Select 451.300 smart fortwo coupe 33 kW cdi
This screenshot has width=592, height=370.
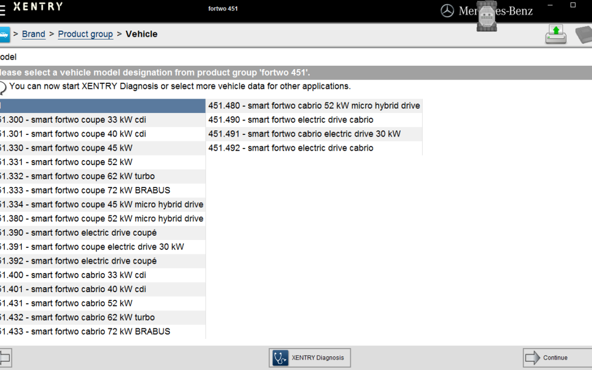pyautogui.click(x=103, y=119)
